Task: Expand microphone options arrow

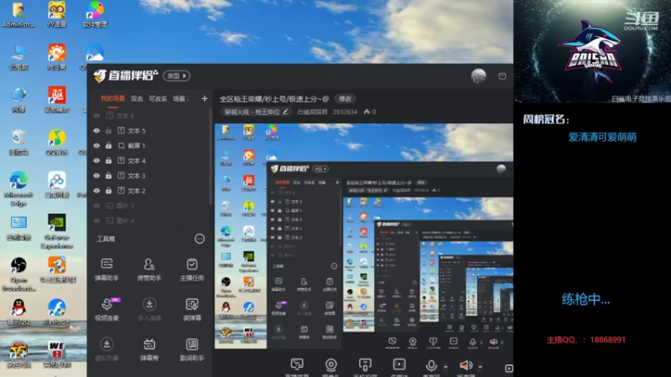Action: [x=445, y=367]
